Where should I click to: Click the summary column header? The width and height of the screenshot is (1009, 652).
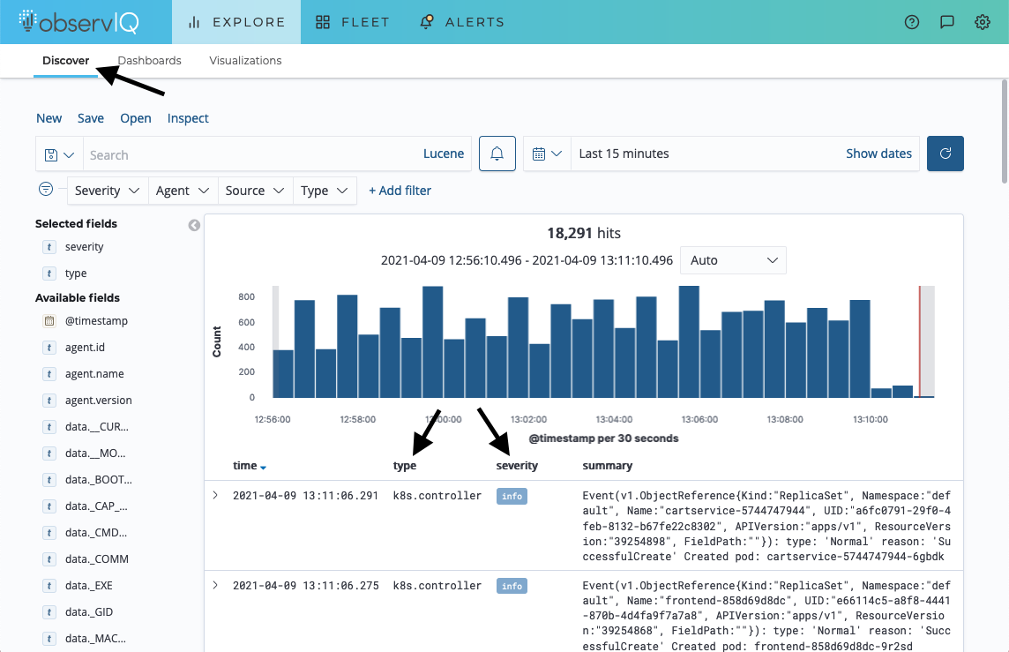tap(608, 465)
